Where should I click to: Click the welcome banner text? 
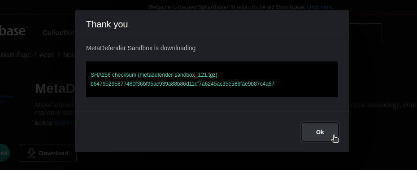[226, 7]
